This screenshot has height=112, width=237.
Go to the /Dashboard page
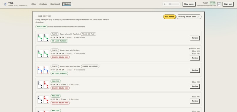pyautogui.click(x=55, y=4)
